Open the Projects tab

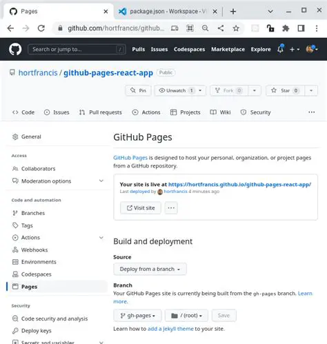[185, 112]
